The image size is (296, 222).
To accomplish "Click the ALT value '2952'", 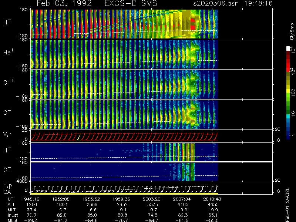I will [122, 205].
